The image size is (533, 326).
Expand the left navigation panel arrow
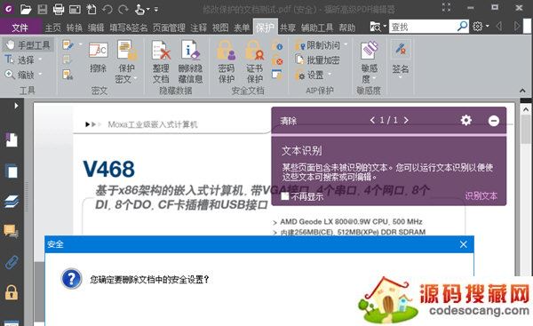click(16, 106)
